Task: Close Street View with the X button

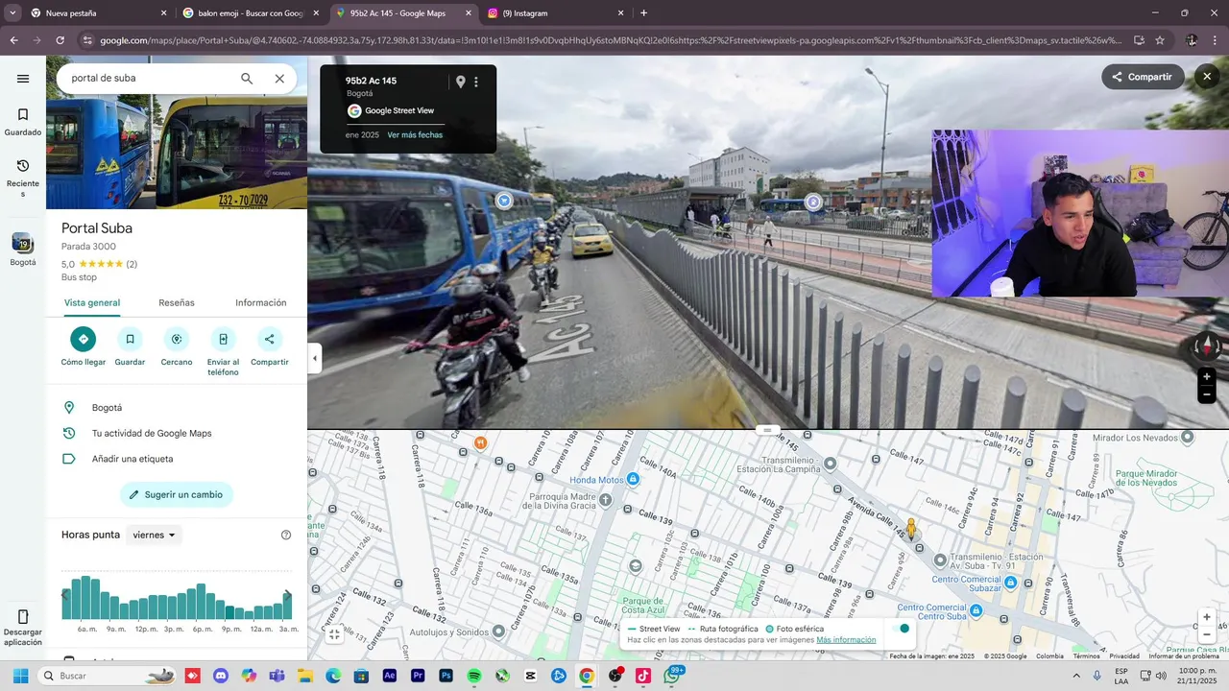Action: [1207, 77]
